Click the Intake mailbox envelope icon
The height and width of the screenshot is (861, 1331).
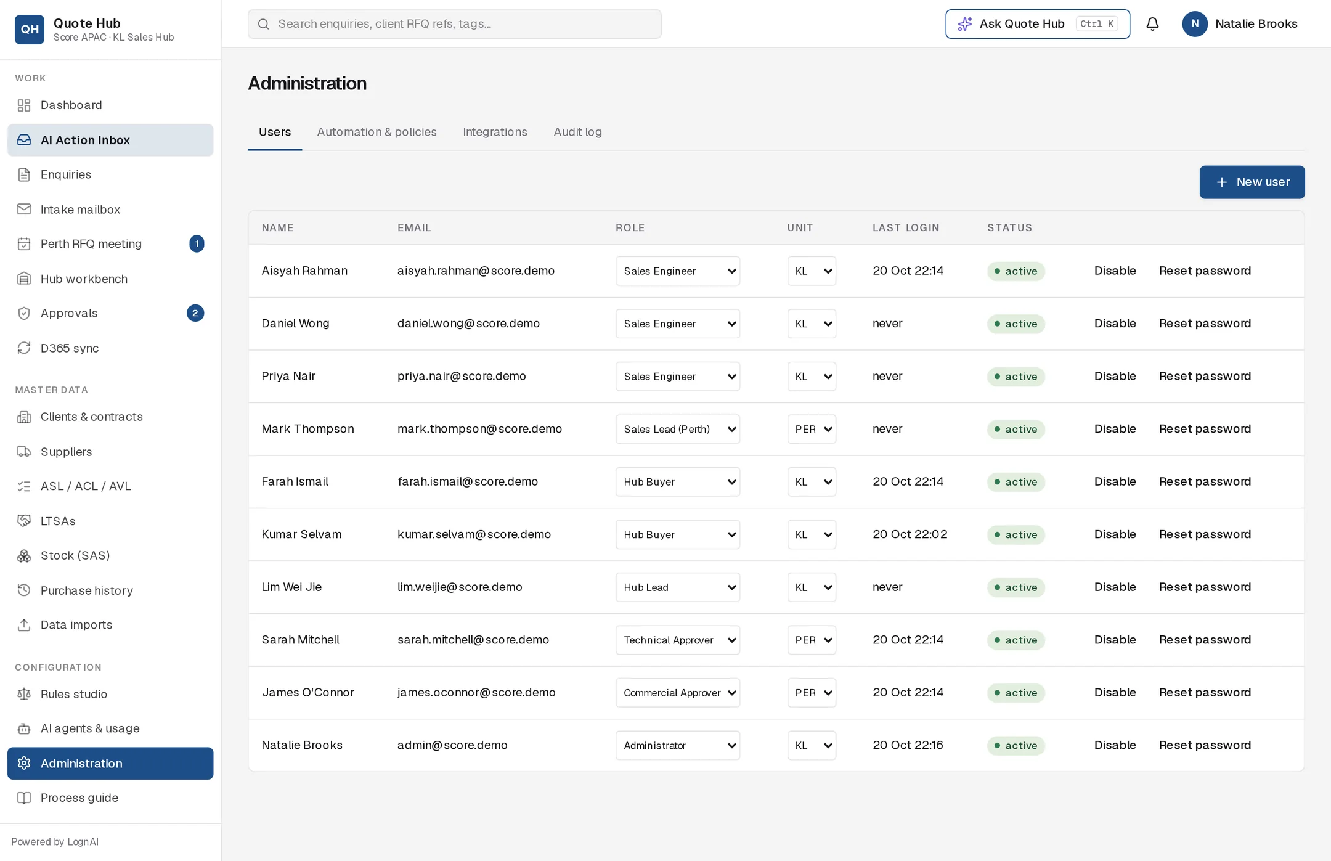(24, 210)
